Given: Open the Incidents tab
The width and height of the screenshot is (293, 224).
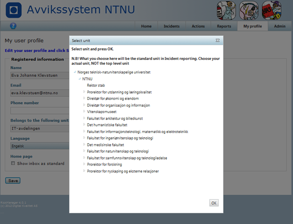Looking at the screenshot, I should pos(172,26).
